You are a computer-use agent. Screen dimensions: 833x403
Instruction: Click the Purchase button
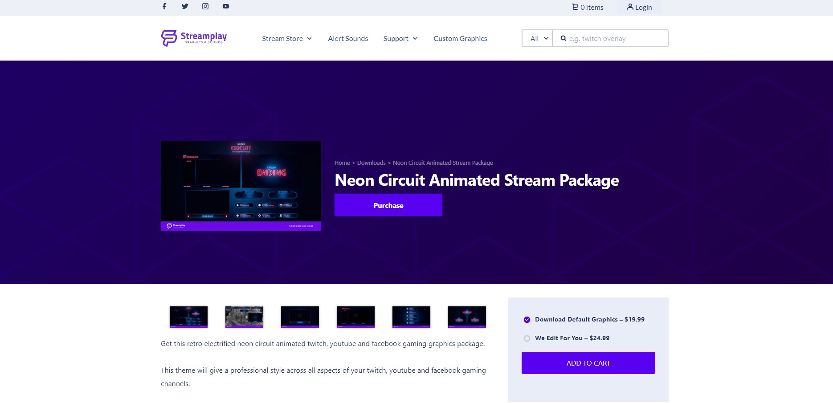[388, 205]
